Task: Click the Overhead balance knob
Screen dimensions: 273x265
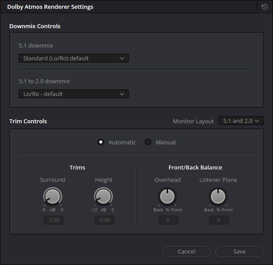Action: coord(167,196)
